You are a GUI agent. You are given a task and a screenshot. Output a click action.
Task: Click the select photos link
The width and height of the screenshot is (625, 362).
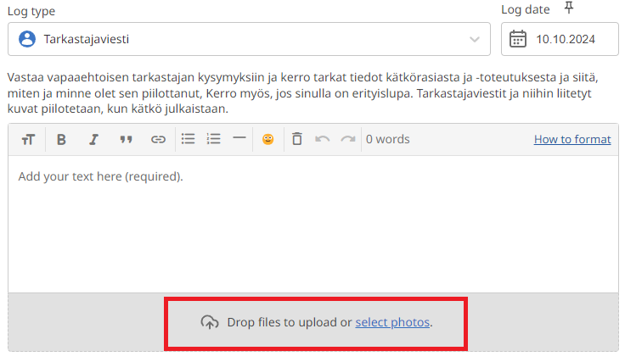point(392,322)
